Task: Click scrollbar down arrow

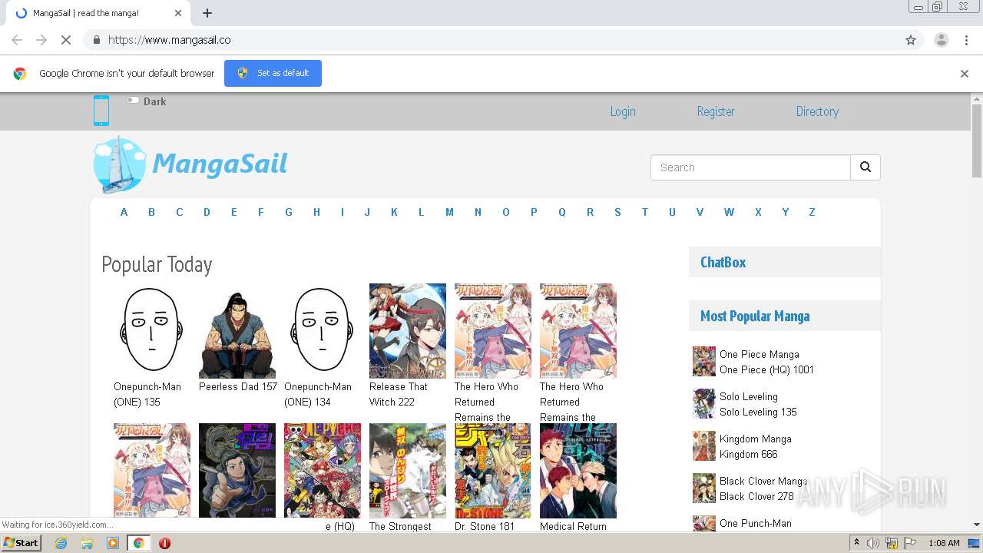Action: coord(977,525)
